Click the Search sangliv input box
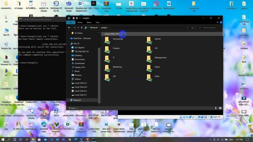 pos(209,28)
